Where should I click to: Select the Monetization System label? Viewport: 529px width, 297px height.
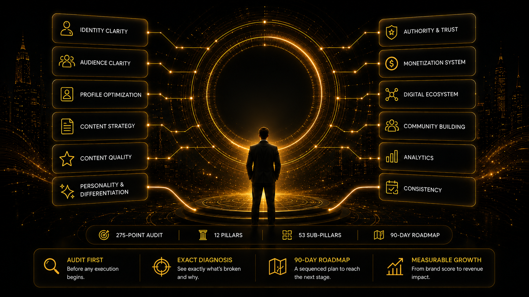pos(434,62)
